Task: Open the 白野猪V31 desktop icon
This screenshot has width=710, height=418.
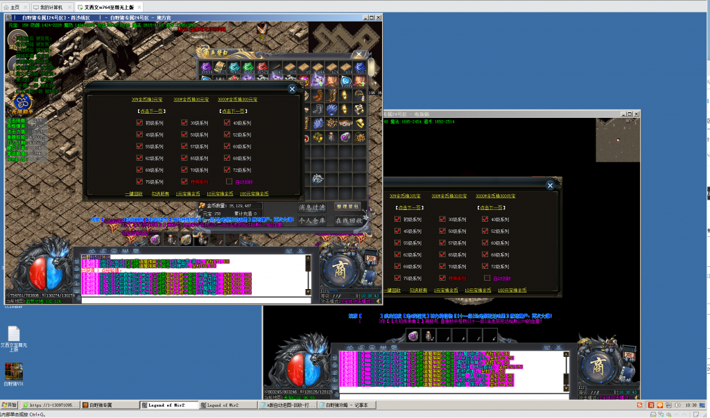Action: [x=14, y=374]
